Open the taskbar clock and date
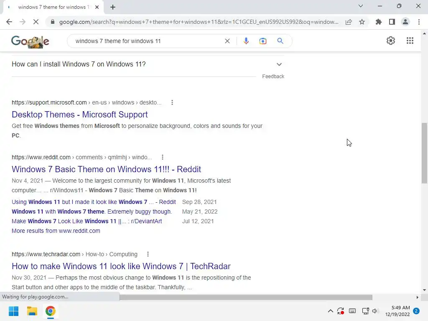This screenshot has width=428, height=321. pos(397,311)
